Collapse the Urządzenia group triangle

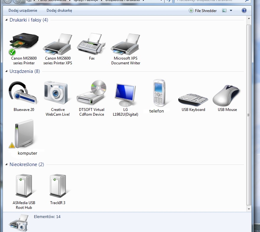6,71
